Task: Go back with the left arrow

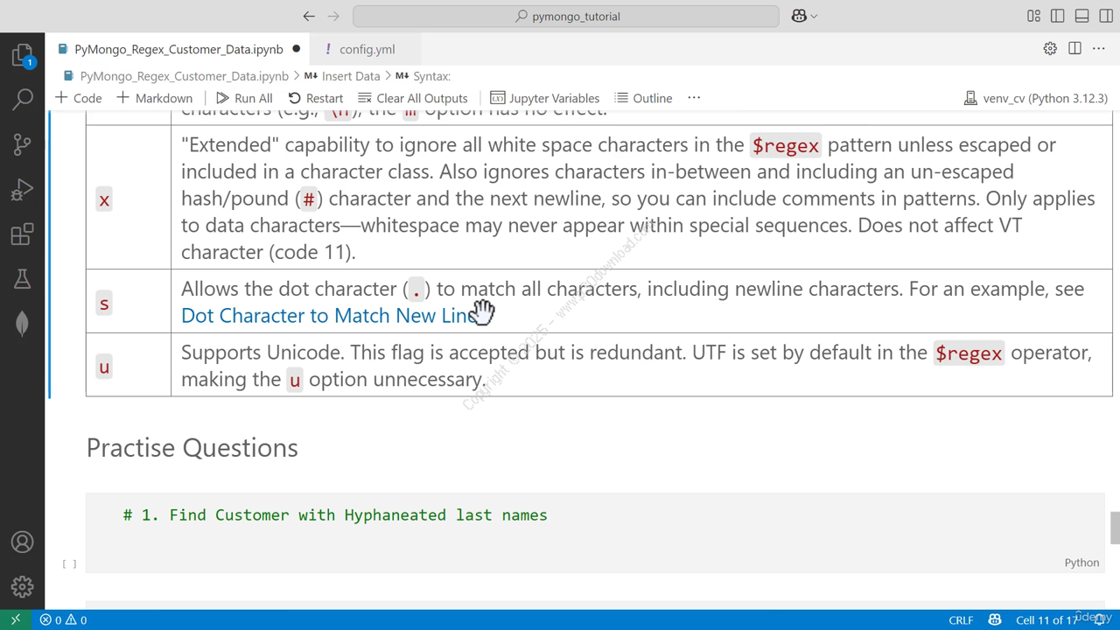Action: tap(309, 16)
